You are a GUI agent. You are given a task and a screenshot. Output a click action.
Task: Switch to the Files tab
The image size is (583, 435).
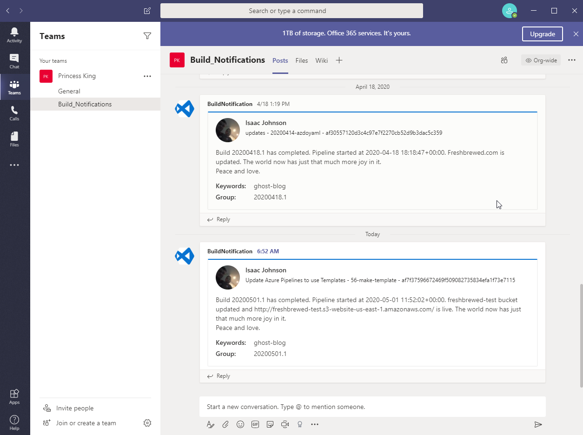302,60
